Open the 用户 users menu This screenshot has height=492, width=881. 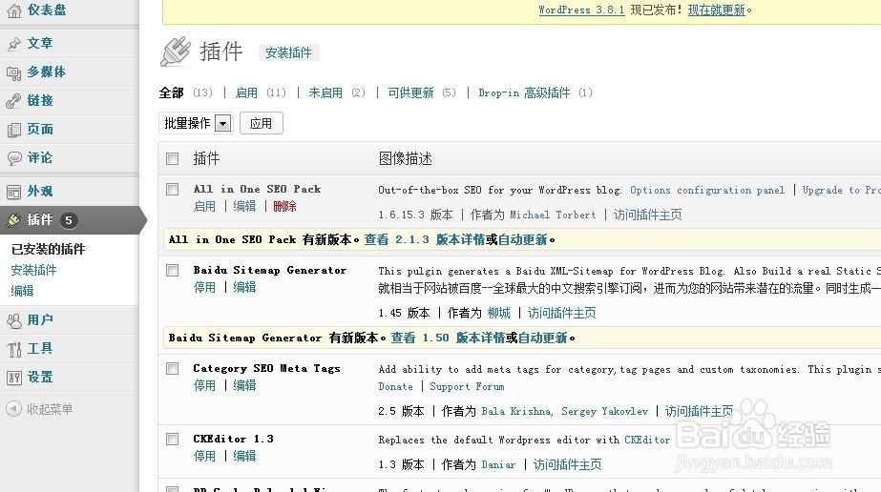[x=40, y=319]
